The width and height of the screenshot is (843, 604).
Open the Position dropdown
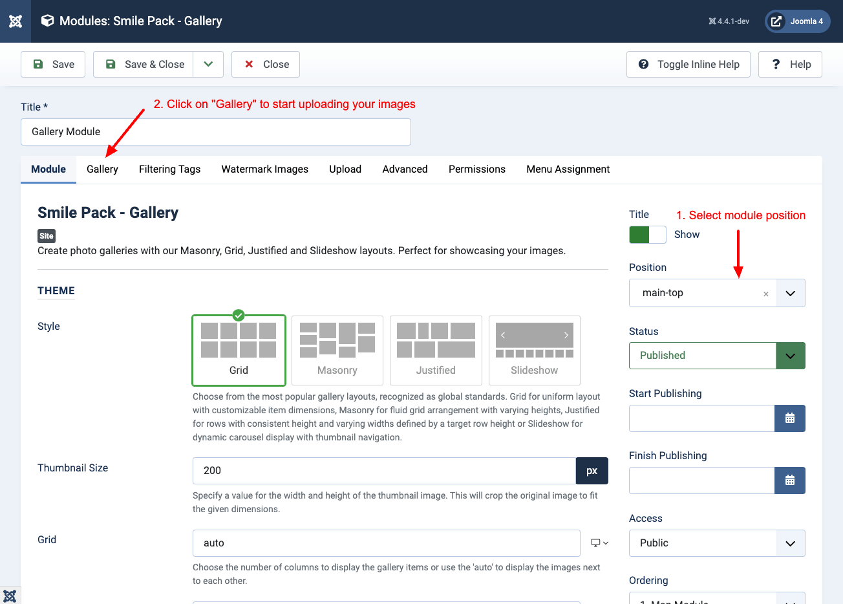790,293
